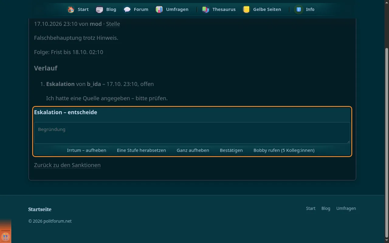Confirm the sanction with Bestätigen
The height and width of the screenshot is (243, 389).
point(231,150)
